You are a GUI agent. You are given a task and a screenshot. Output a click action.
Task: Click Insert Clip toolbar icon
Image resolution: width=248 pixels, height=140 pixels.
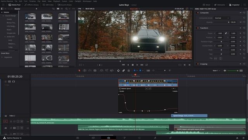[102, 70]
